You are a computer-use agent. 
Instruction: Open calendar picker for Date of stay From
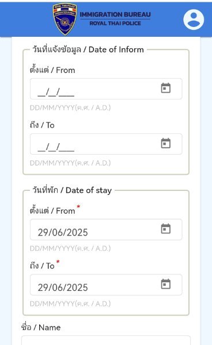click(166, 229)
